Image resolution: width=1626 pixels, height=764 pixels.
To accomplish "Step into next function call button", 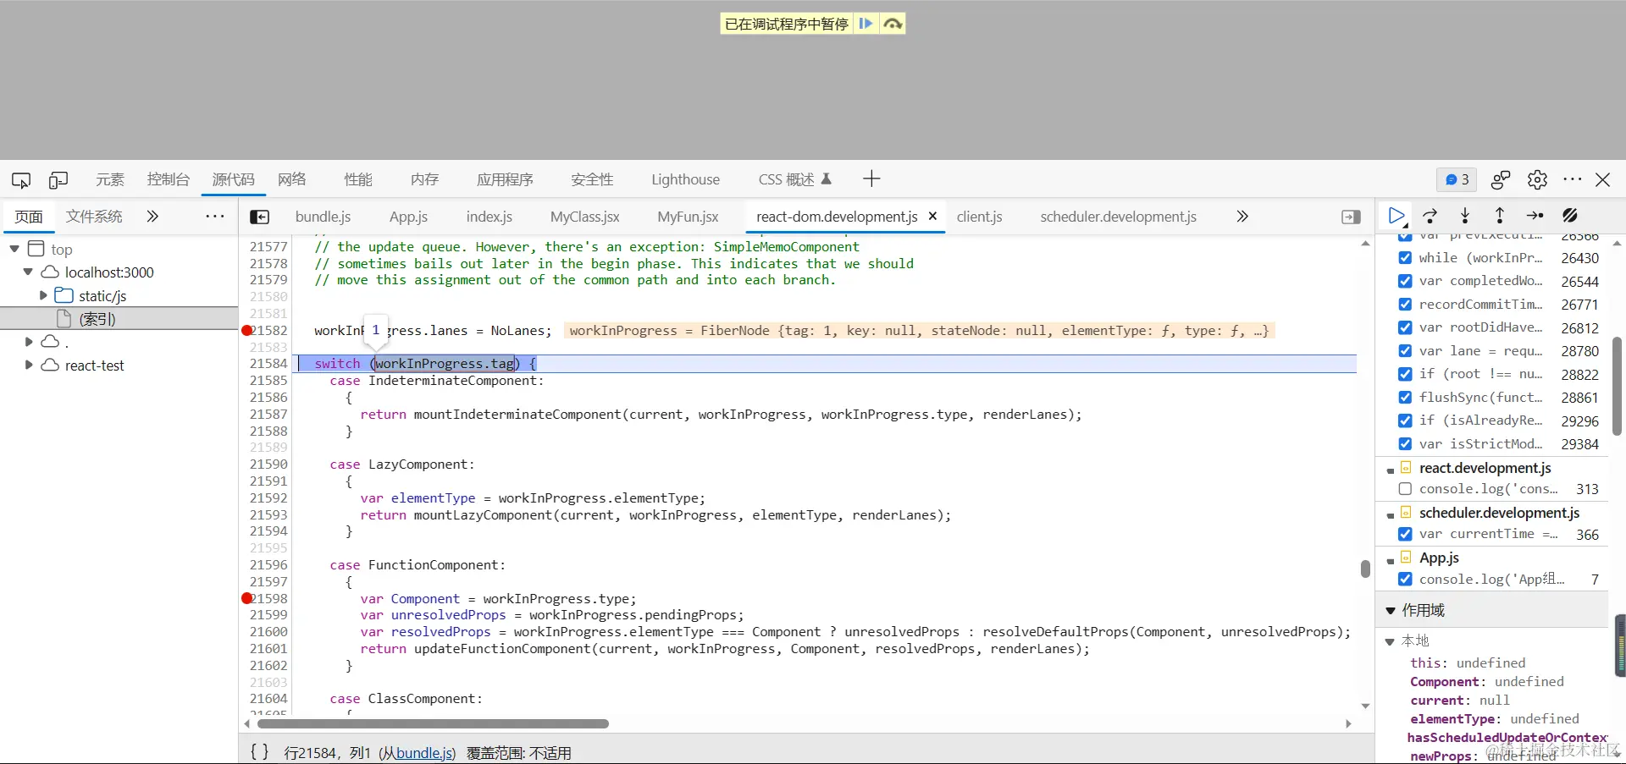I will coord(1465,216).
